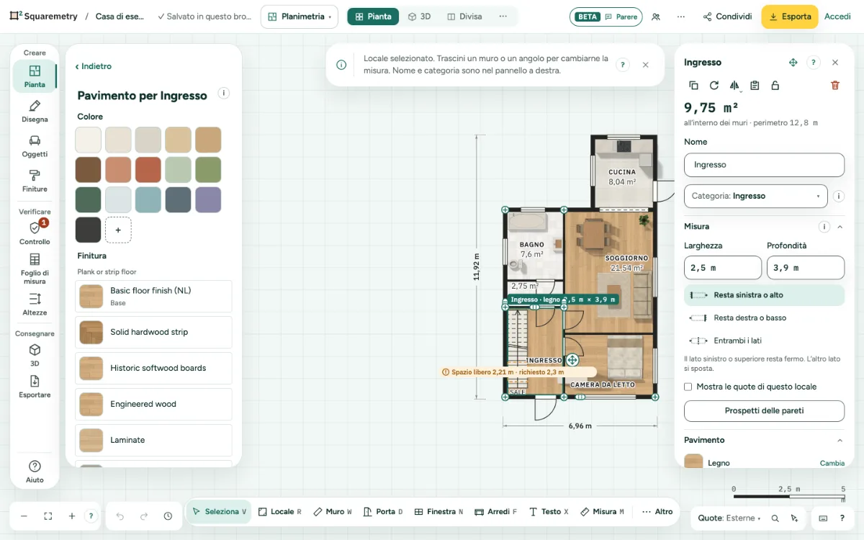
Task: Pick the lavender purple floor color swatch
Action: (208, 200)
